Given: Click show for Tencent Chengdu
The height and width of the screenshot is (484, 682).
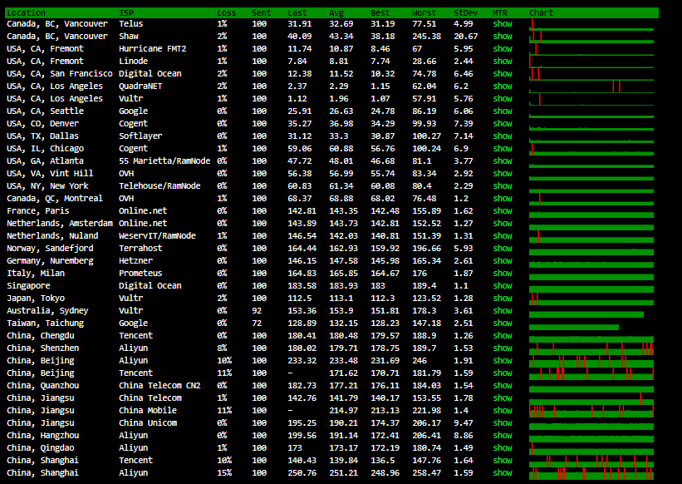Looking at the screenshot, I should [x=503, y=336].
